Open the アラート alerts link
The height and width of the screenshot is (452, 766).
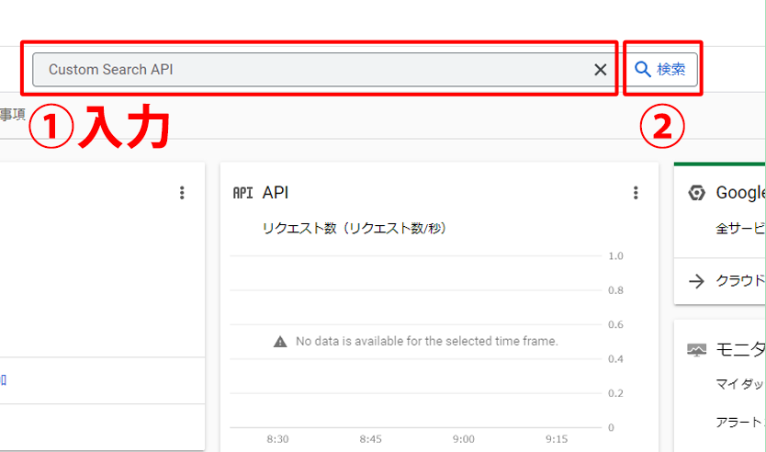pyautogui.click(x=739, y=422)
